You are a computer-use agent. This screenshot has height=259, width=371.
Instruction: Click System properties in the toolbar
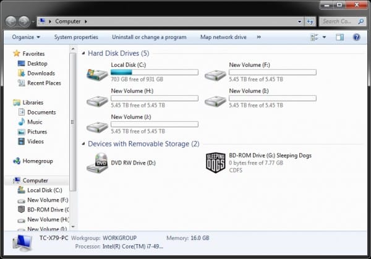point(76,37)
